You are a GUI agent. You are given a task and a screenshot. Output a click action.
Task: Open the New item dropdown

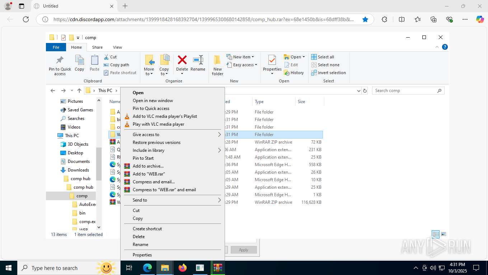coord(240,57)
